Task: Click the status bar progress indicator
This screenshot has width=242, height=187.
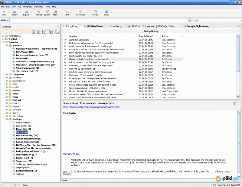Action: 7,185
